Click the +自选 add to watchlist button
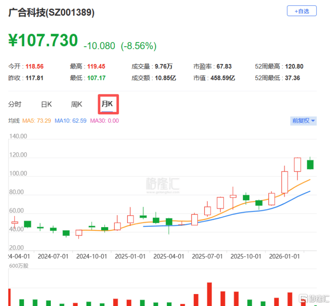The image size is (332, 306). coord(302,11)
